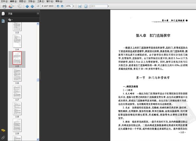The width and height of the screenshot is (196, 141).
Task: Open the Comments panel in sidebar
Action: 3,131
